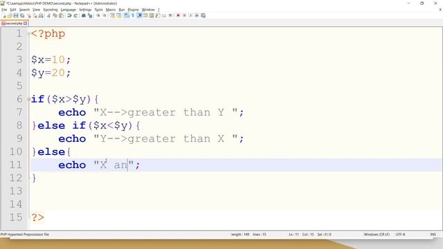Image resolution: width=443 pixels, height=249 pixels.
Task: Zoom out using the toolbar icon
Action: [x=105, y=15]
